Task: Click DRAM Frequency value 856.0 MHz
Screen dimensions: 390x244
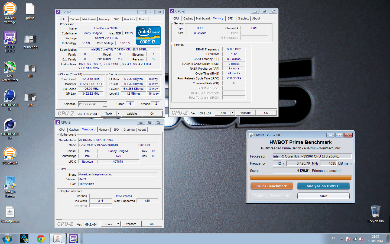Action: pos(234,49)
